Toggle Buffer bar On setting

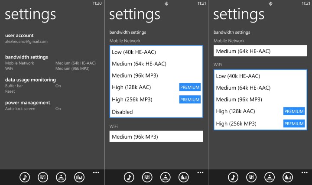pos(58,86)
